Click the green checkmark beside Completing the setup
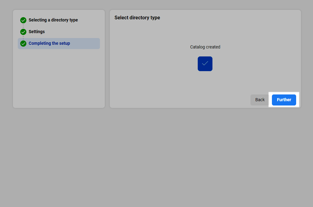 tap(23, 44)
